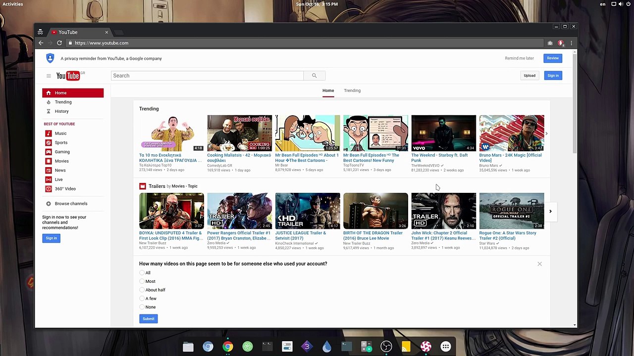The image size is (634, 356).
Task: Click the Review button in the privacy banner
Action: (553, 58)
